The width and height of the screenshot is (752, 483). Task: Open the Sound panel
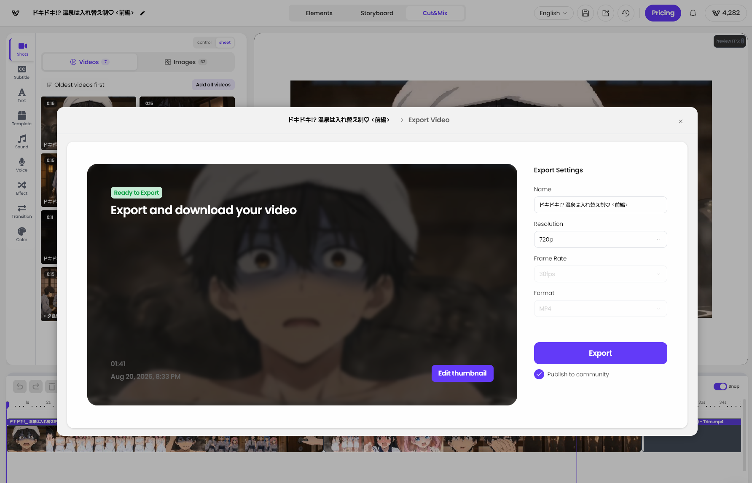point(22,142)
